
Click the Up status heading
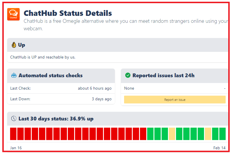click(x=21, y=45)
